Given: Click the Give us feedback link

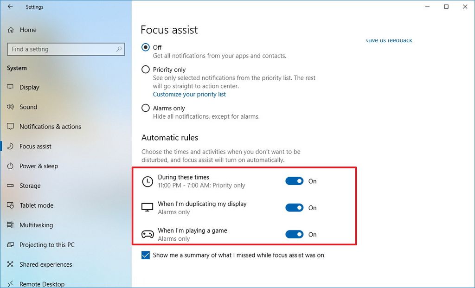Looking at the screenshot, I should [389, 40].
